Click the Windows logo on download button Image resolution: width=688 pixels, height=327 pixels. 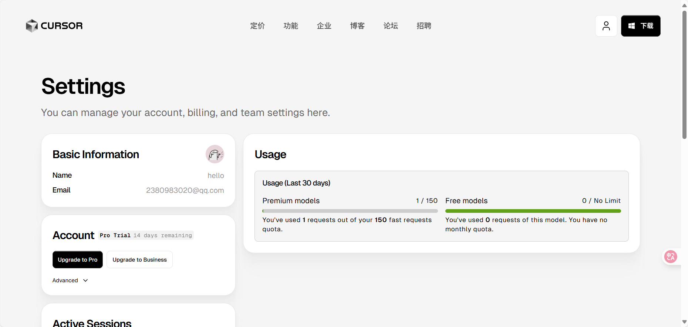pos(631,26)
